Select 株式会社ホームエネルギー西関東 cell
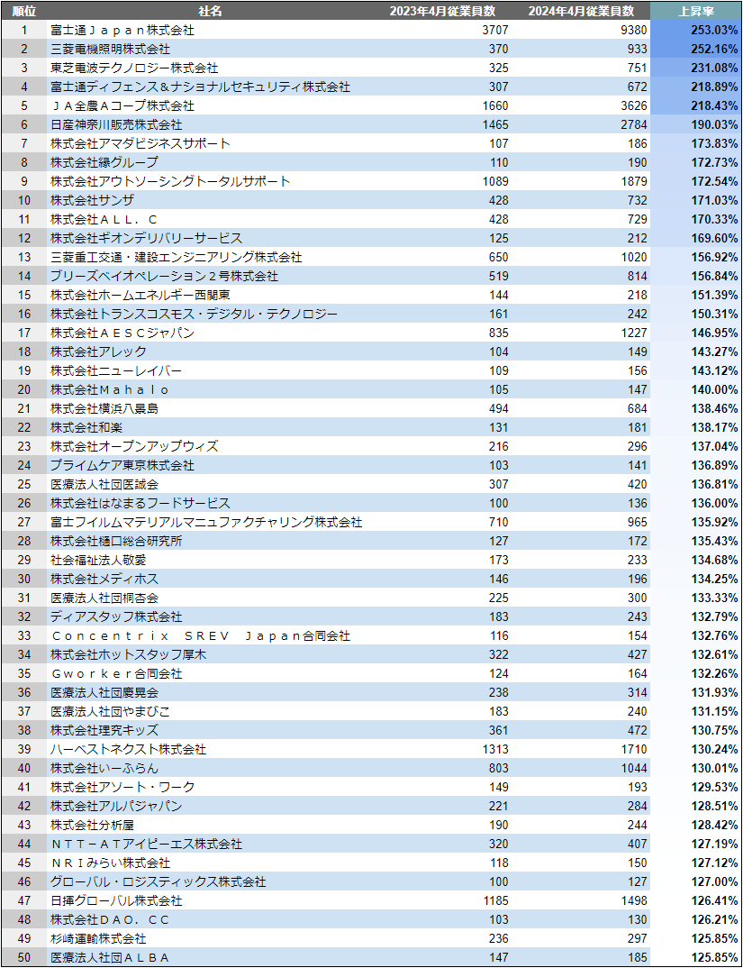The width and height of the screenshot is (743, 968). pos(140,295)
